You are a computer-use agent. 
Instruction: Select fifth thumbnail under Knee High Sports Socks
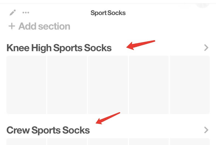pos(190,85)
